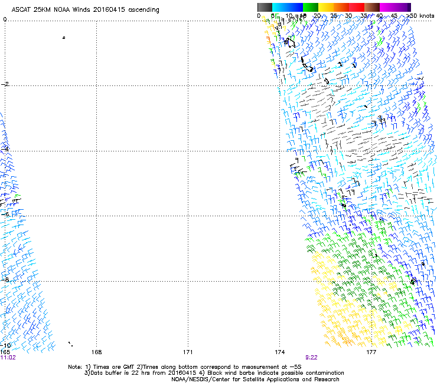
Task: Pick the brown 35–40 knot color segment
Action: click(x=372, y=7)
